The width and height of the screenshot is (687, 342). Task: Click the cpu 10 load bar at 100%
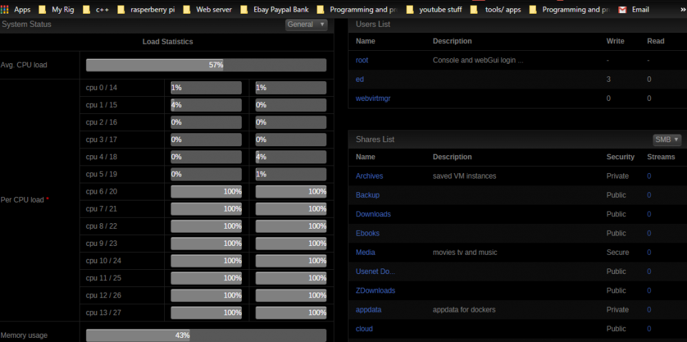tap(206, 260)
